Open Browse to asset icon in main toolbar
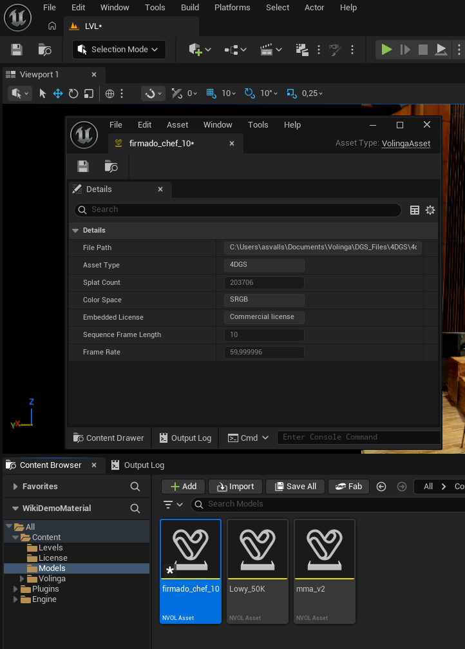Viewport: 465px width, 649px height. point(44,50)
